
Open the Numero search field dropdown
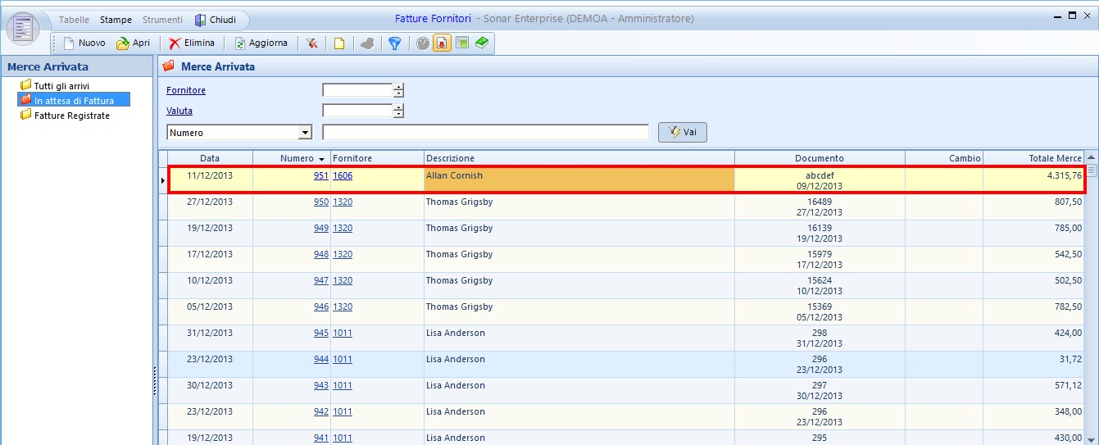tap(306, 133)
